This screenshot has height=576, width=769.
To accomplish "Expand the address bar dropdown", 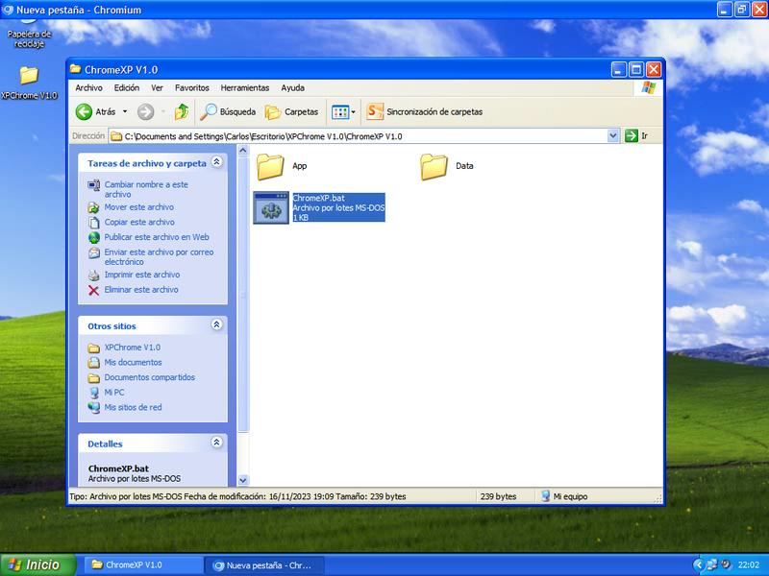I will [x=613, y=135].
